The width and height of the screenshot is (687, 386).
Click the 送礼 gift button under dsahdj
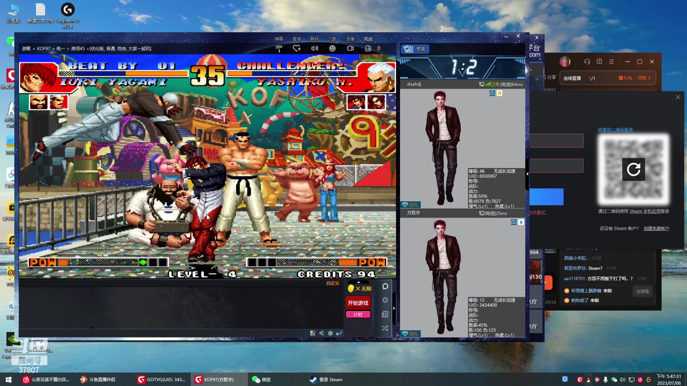coord(410,205)
